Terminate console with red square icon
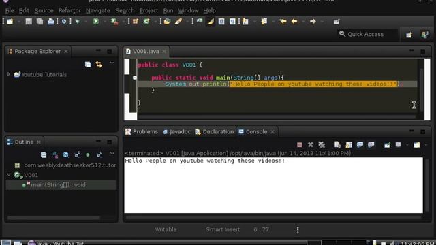Screen dimensions: 436x245 coord(300,144)
